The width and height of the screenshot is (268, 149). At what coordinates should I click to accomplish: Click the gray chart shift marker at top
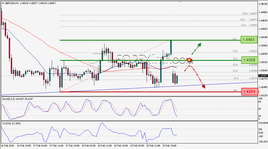click(180, 2)
